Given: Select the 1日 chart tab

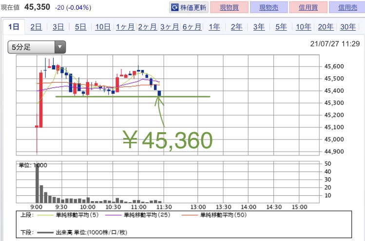Looking at the screenshot, I should (14, 27).
